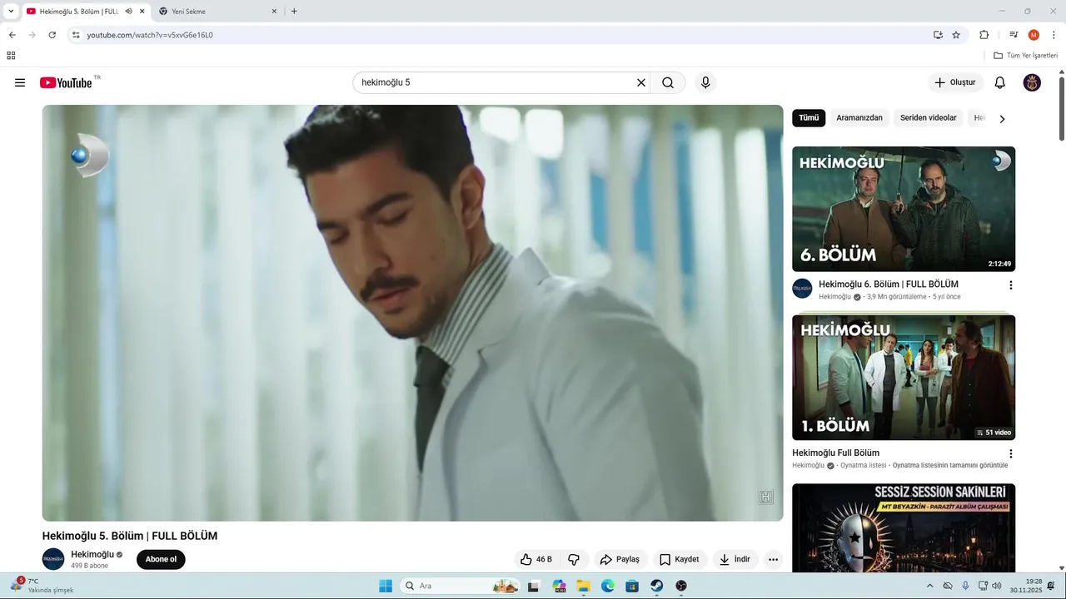Click the browser address bar URL

pos(150,35)
